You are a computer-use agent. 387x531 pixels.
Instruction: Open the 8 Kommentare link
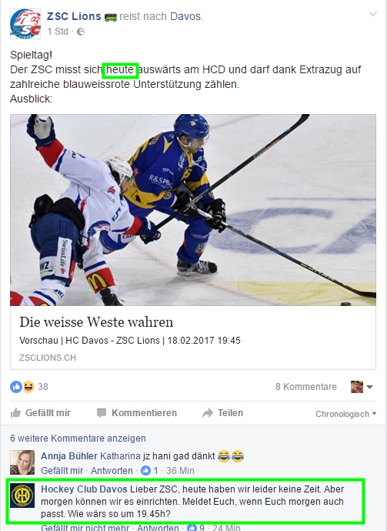(306, 387)
